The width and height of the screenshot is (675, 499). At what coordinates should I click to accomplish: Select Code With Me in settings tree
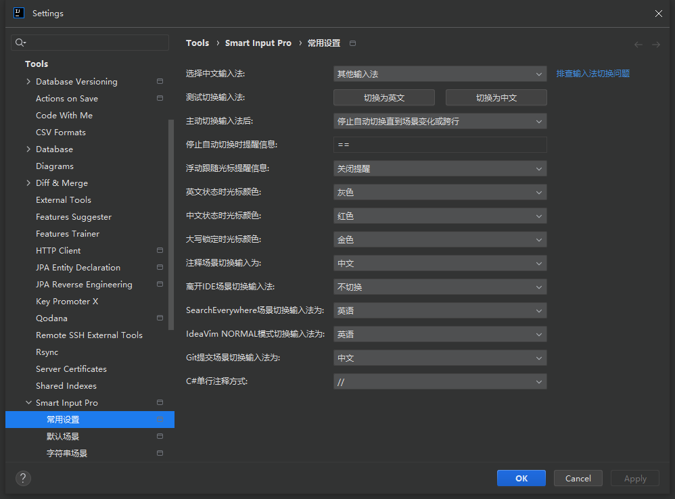pos(64,116)
